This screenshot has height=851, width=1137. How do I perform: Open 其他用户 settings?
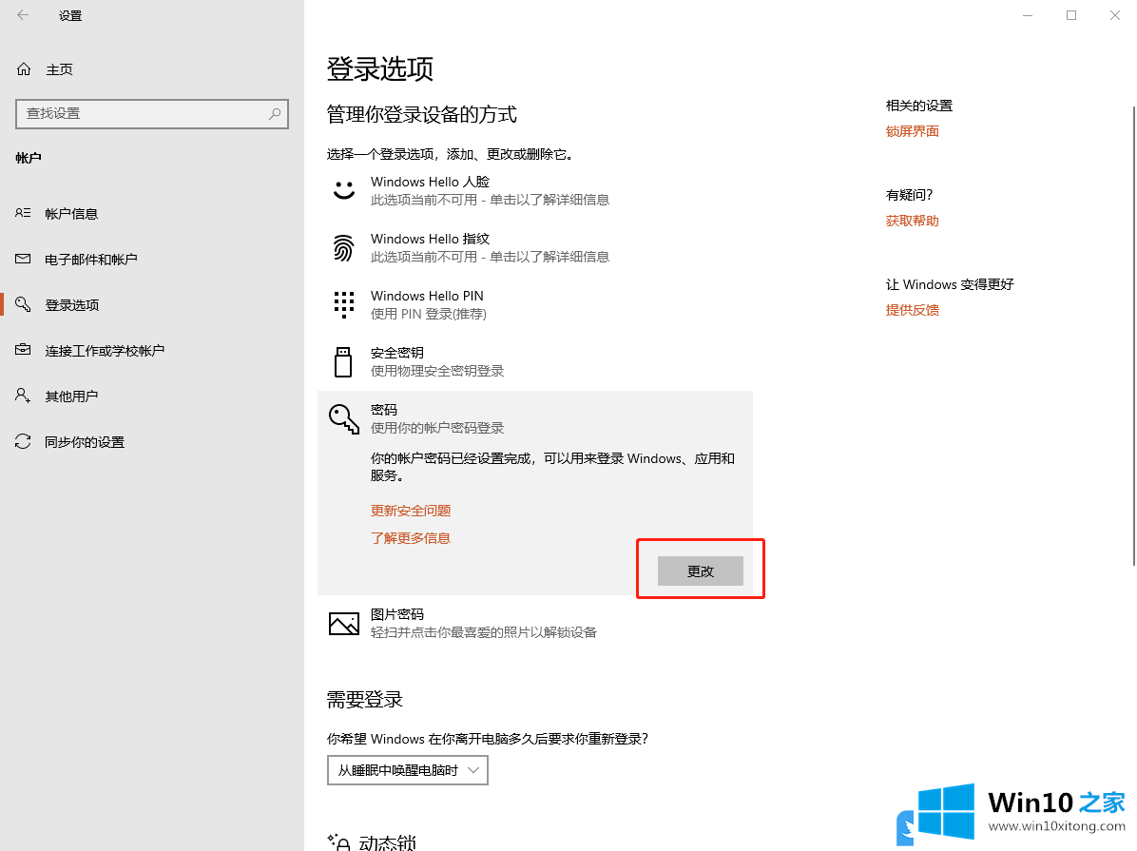pos(71,396)
